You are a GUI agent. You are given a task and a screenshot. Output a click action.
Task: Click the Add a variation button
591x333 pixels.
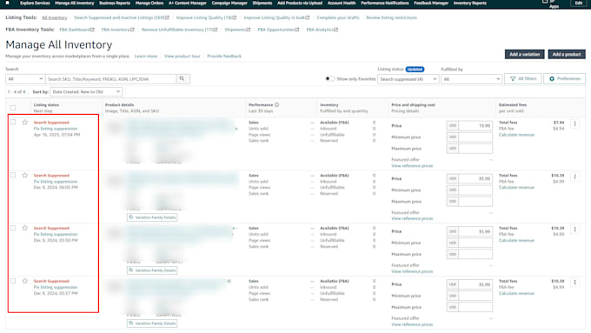pos(524,54)
